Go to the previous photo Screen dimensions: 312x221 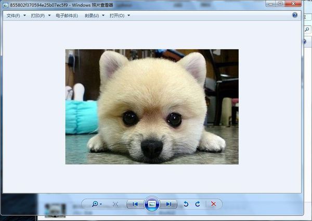point(135,204)
